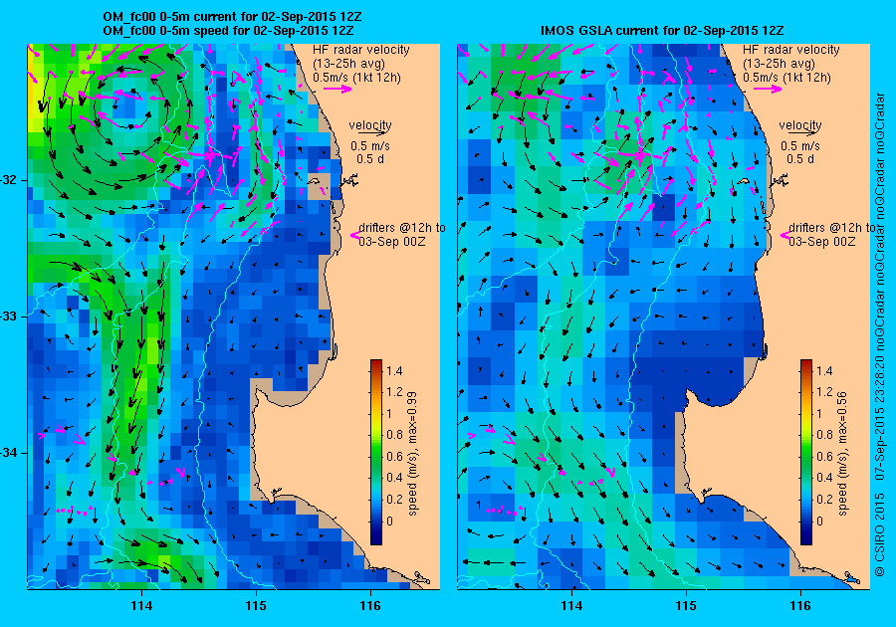This screenshot has width=896, height=627.
Task: Click the black velocity legend arrow, left map
Action: (x=373, y=133)
